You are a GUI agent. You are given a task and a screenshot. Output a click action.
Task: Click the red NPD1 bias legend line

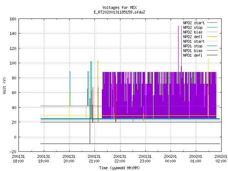(x=212, y=51)
